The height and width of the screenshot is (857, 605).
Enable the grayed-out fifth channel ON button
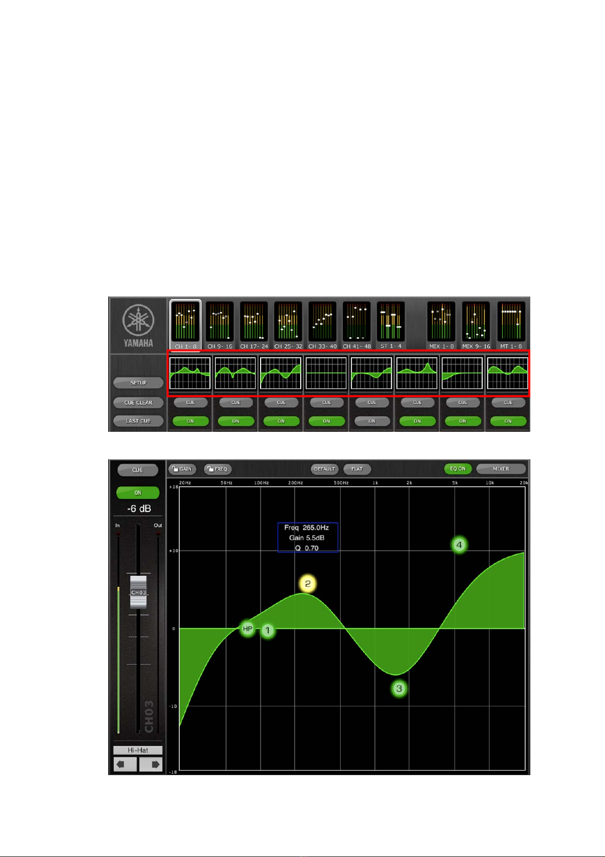(372, 421)
